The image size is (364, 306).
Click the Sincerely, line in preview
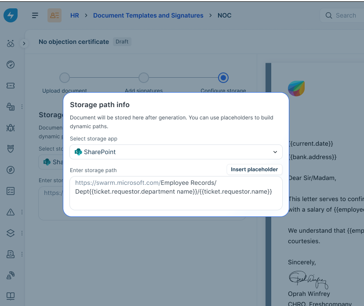click(x=302, y=262)
